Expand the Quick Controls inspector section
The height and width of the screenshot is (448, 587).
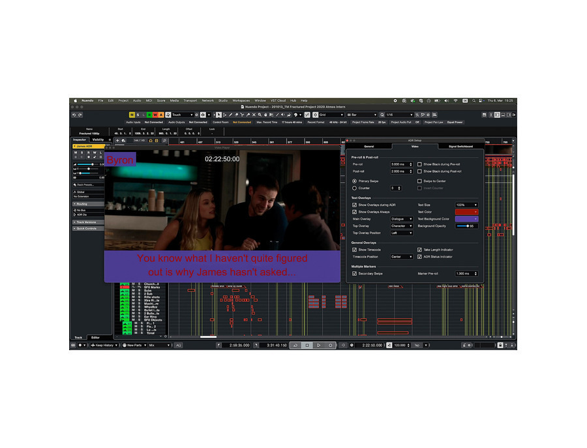point(88,228)
